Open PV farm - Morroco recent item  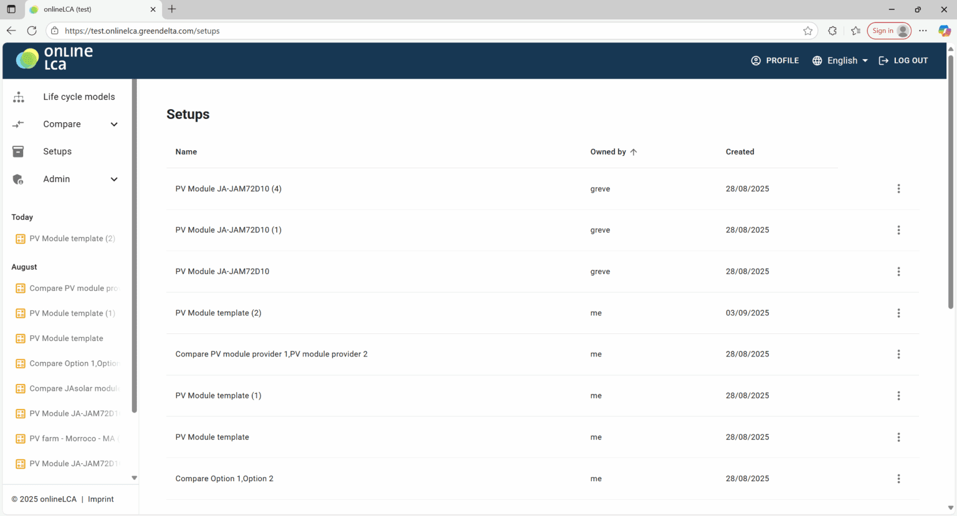pos(72,438)
